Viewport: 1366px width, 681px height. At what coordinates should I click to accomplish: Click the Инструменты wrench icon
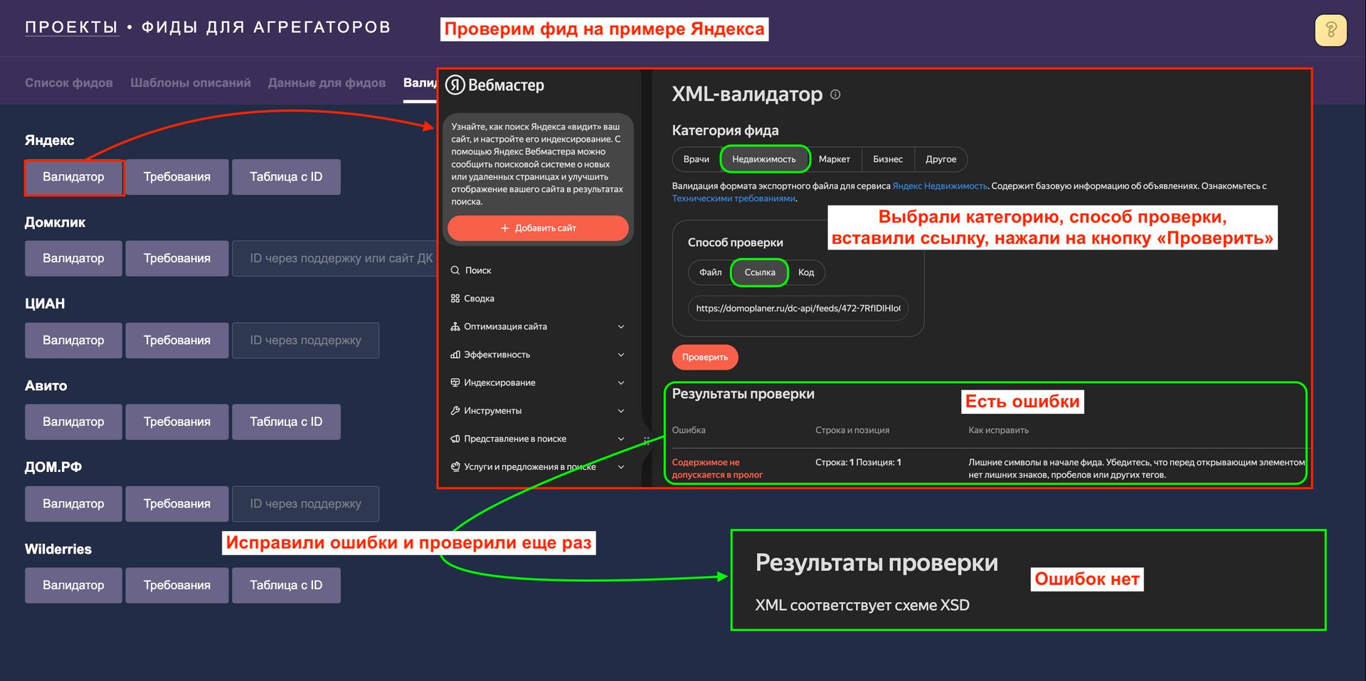click(455, 411)
